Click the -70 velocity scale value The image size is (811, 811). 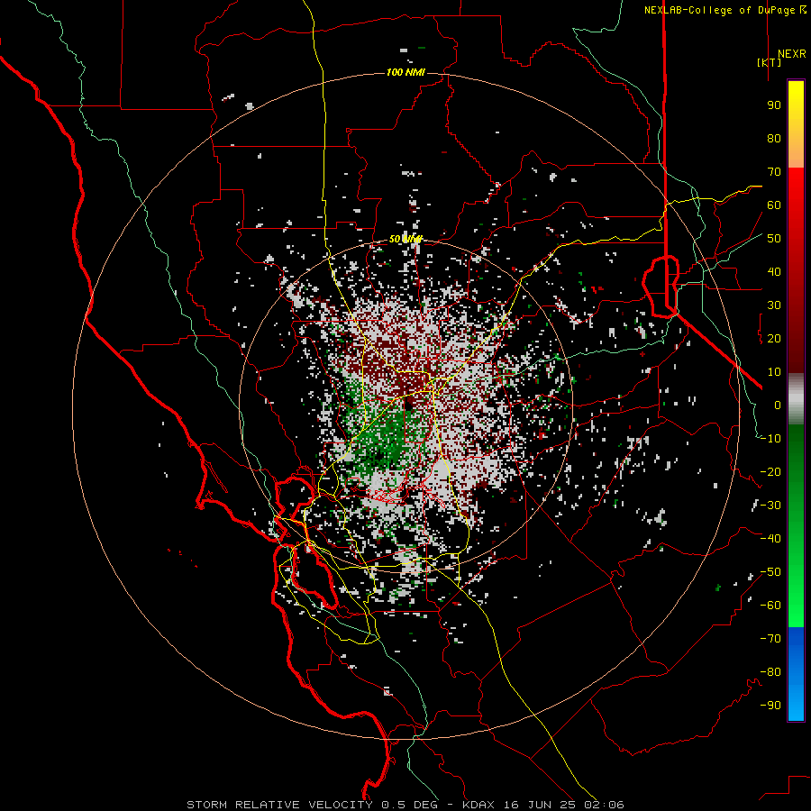770,639
